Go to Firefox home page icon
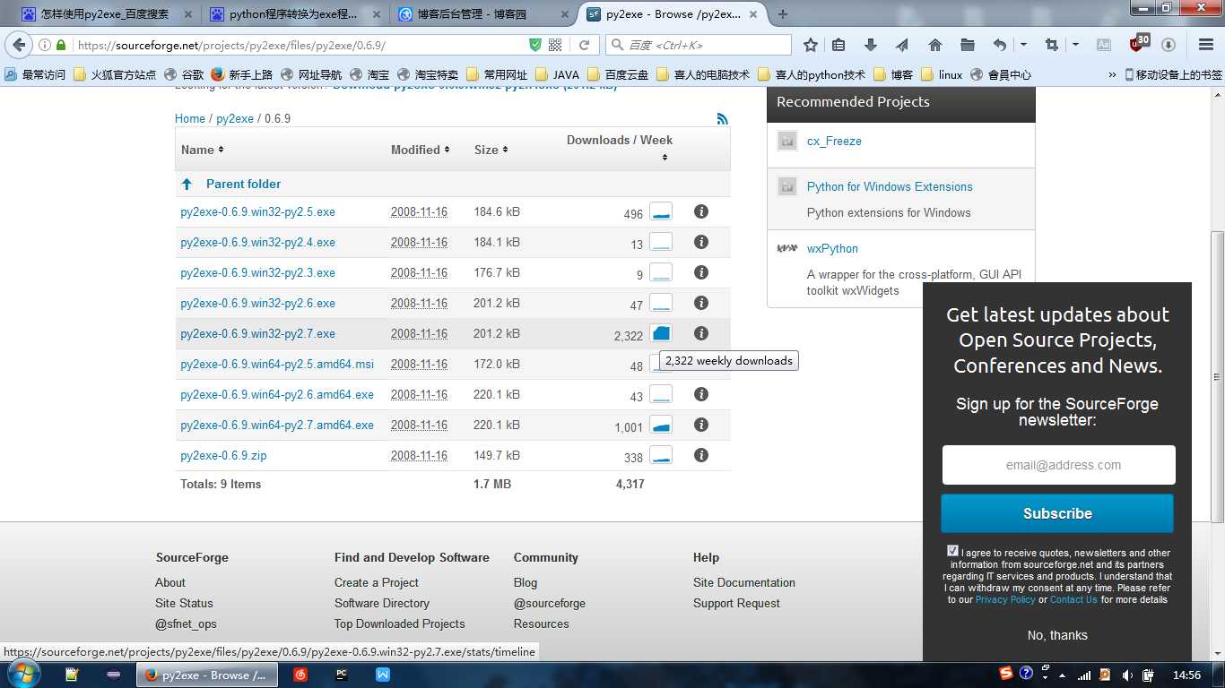Screen dimensions: 1225x688 point(934,45)
